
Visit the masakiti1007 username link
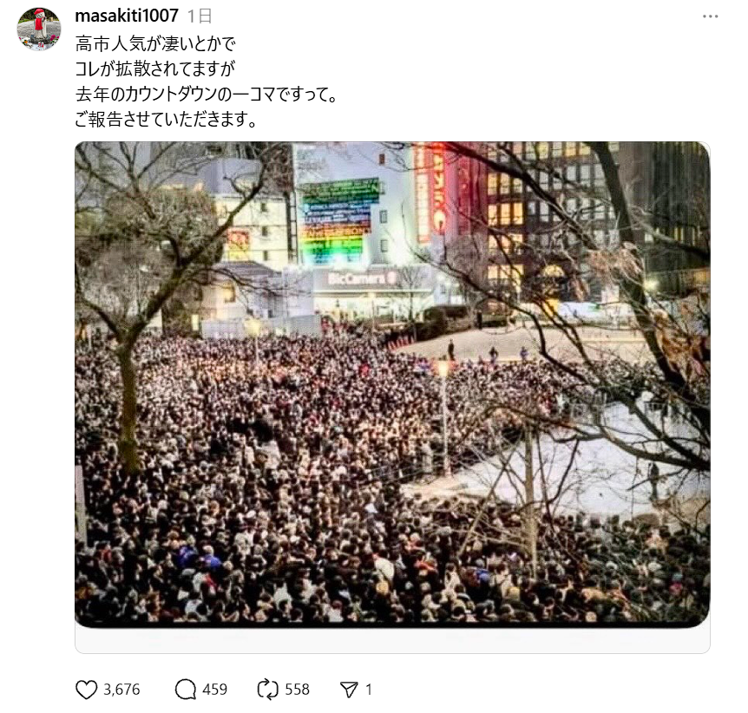tap(127, 16)
